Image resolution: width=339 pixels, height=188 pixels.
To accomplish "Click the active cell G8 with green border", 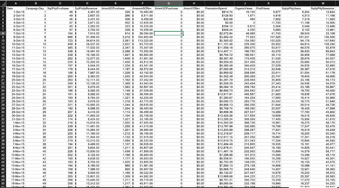I will (169, 33).
